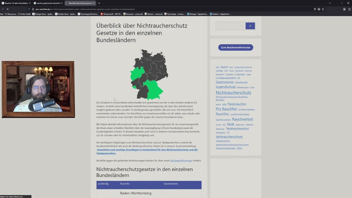Open 'Gesetzliche und sonstige Grundlagen' link

(147, 152)
